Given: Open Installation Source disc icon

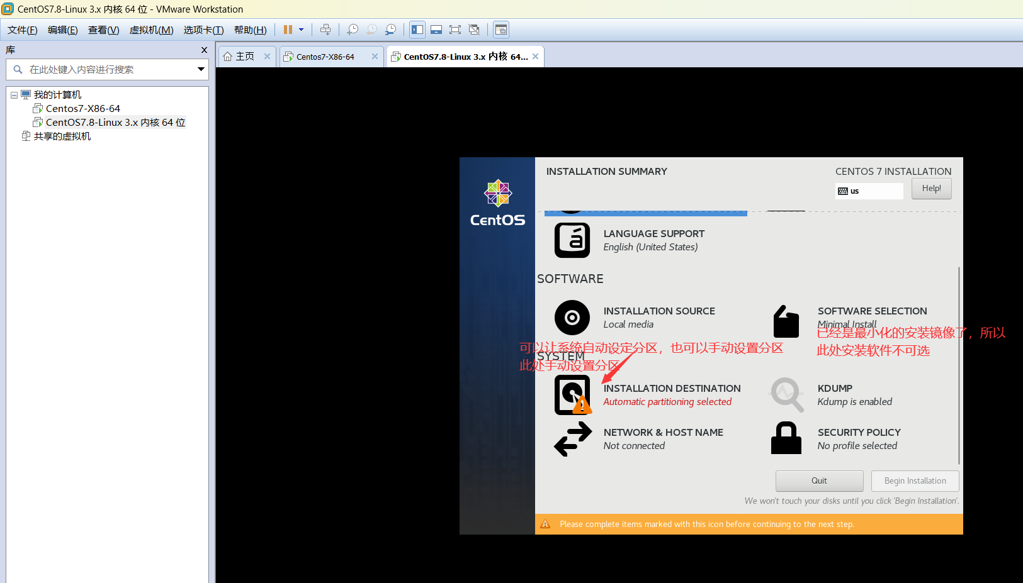Looking at the screenshot, I should (x=572, y=318).
